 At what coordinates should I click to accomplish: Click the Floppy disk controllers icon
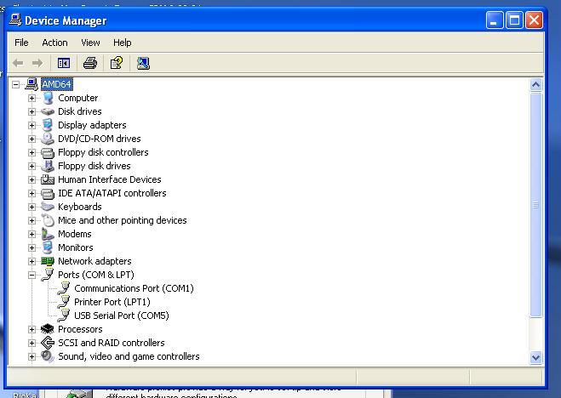pyautogui.click(x=48, y=152)
